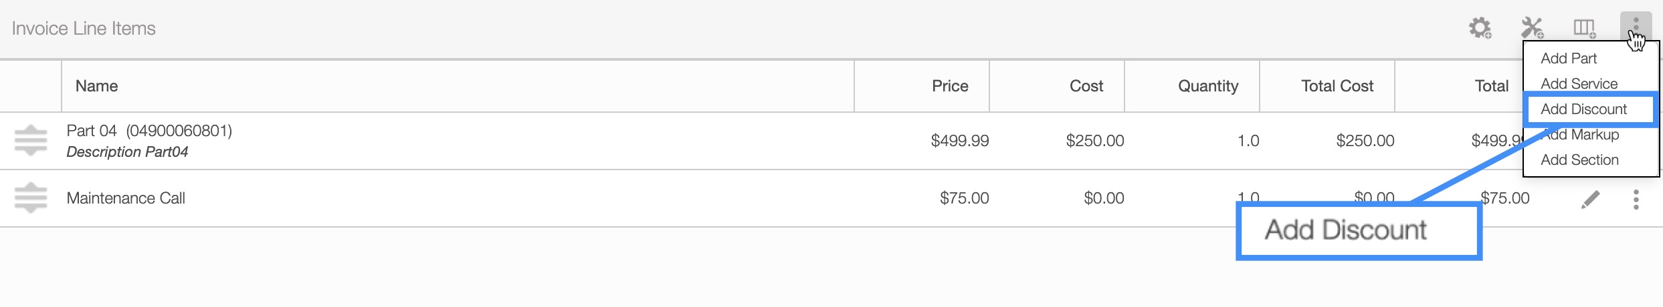Click the pencil edit icon on Maintenance Call
Viewport: 1663px width, 307px height.
[x=1590, y=199]
